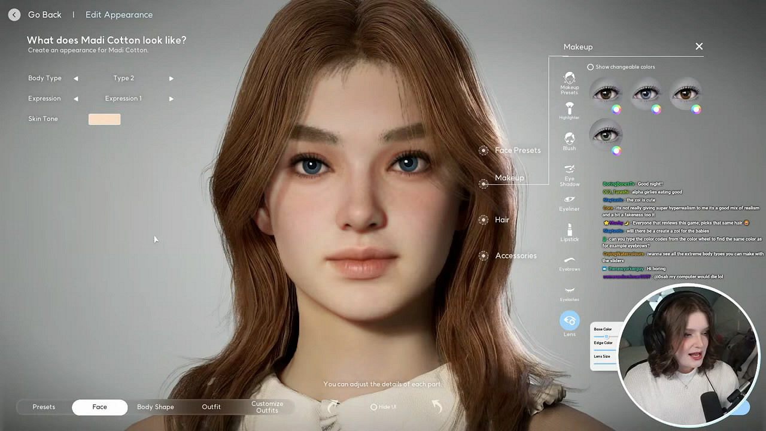Open the Blush makeup category
This screenshot has width=766, height=431.
point(569,141)
